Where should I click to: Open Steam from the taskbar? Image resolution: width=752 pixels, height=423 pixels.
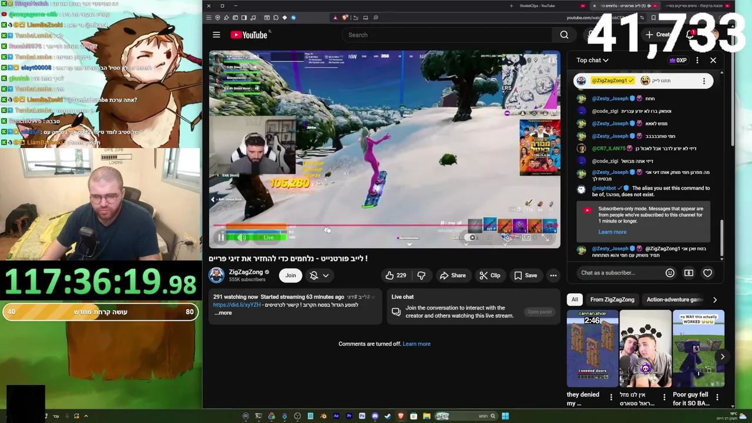pyautogui.click(x=388, y=416)
